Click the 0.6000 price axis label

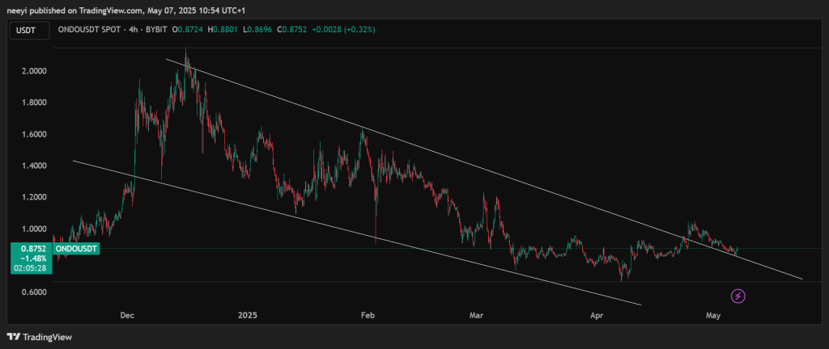tap(36, 292)
